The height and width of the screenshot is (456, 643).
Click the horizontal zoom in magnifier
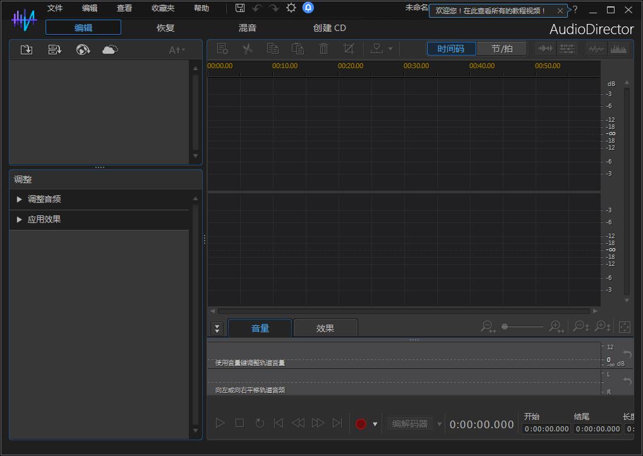tap(556, 327)
